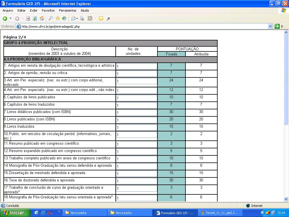The width and height of the screenshot is (289, 217).
Task: Expand hidden quick launch items chevron
Action: [x=59, y=211]
